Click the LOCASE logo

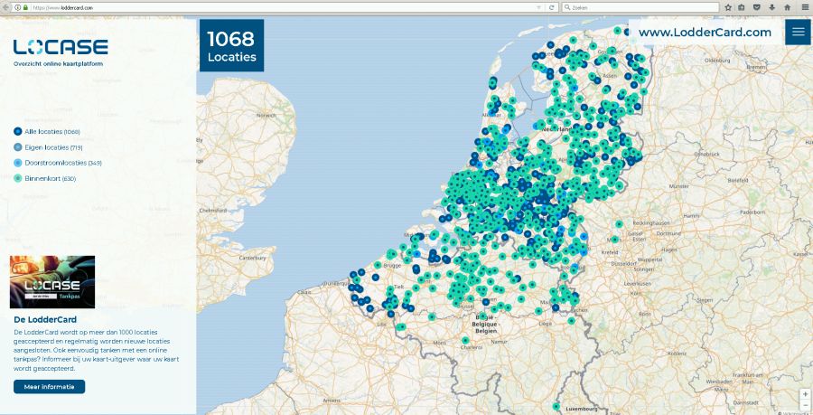click(61, 47)
